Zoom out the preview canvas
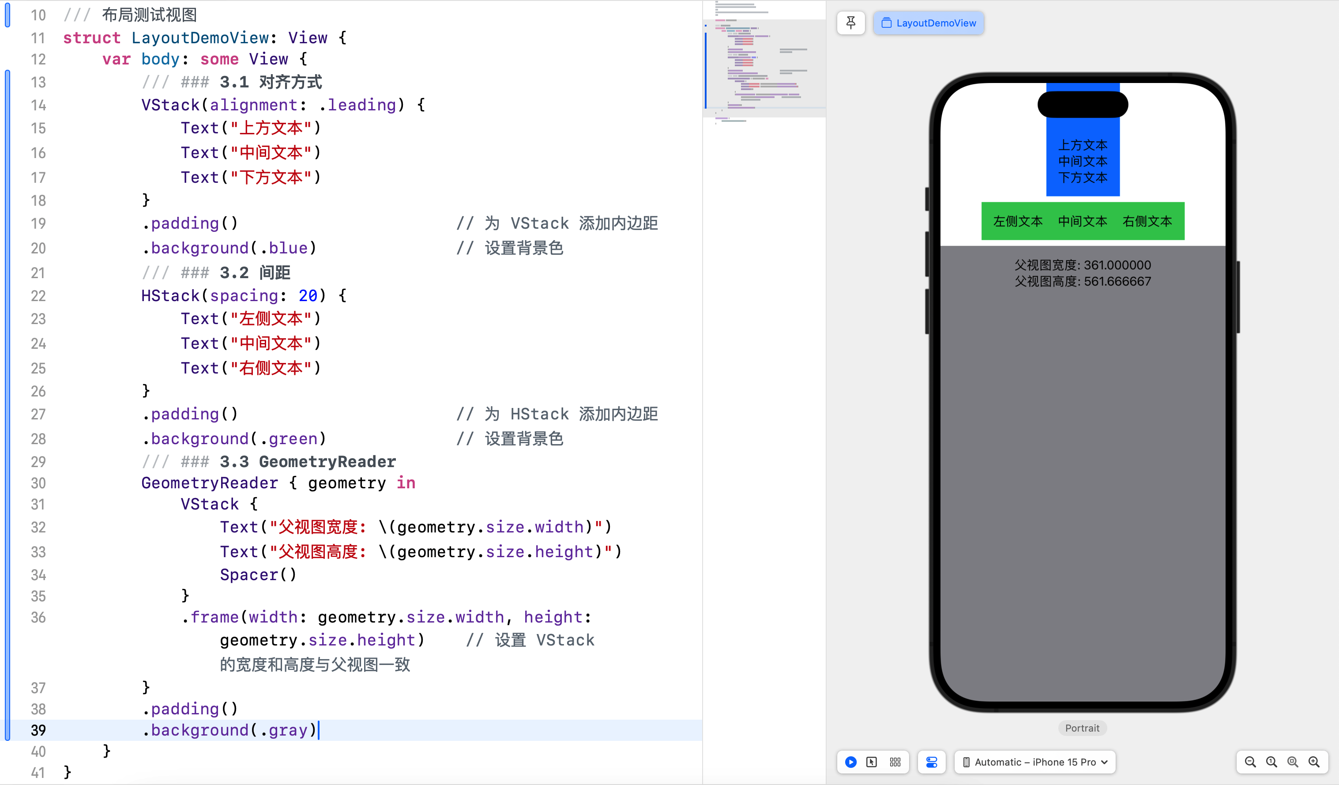Image resolution: width=1339 pixels, height=785 pixels. click(x=1250, y=762)
